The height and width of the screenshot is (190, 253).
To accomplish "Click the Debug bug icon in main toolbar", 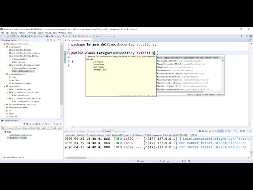I will [42, 36].
